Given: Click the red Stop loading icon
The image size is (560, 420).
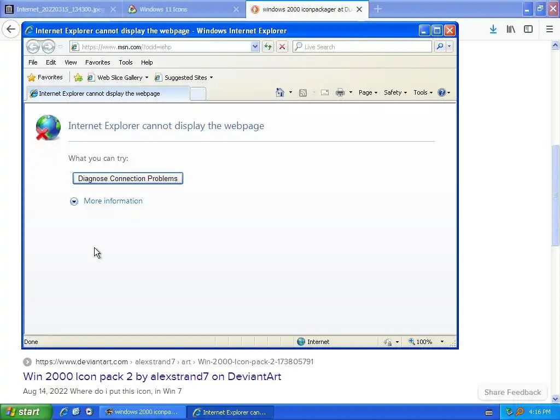Looking at the screenshot, I should tap(282, 47).
